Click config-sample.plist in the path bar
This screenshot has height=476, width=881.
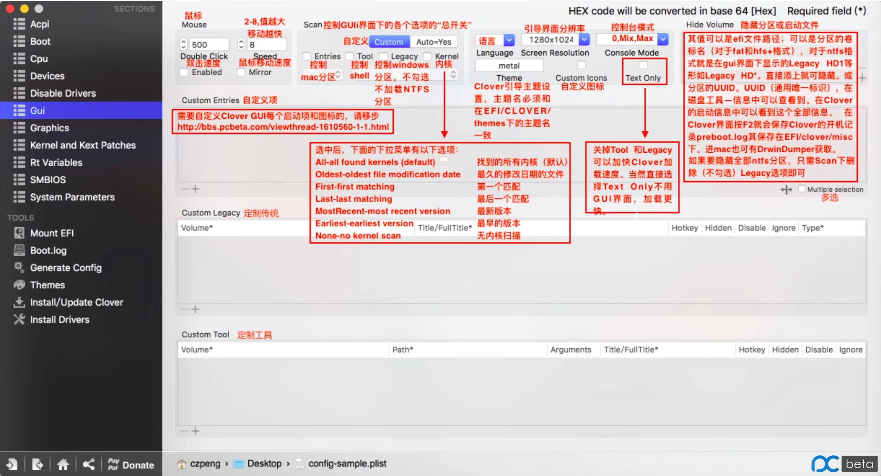[x=341, y=464]
